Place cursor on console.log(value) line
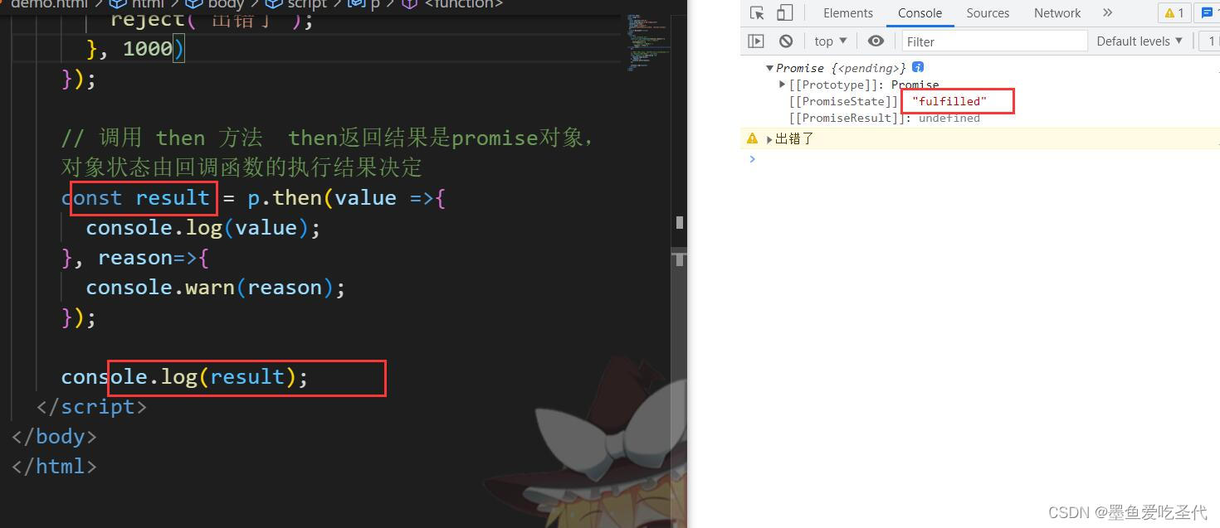 [x=203, y=228]
